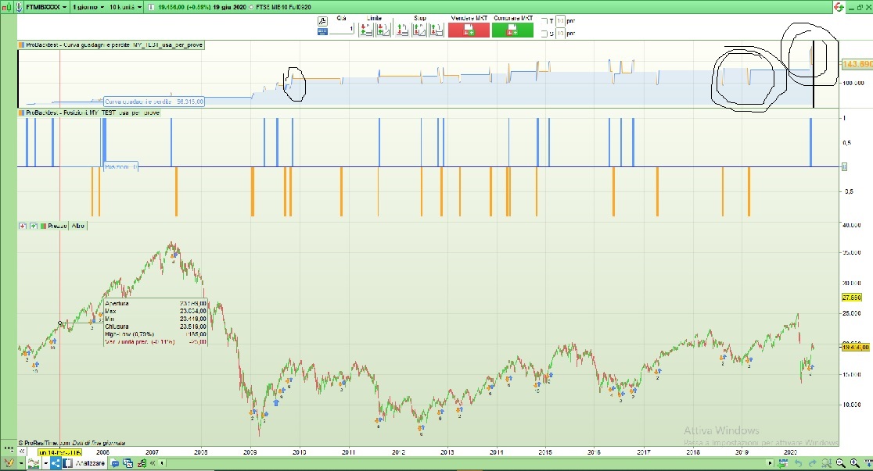The height and width of the screenshot is (471, 873).
Task: Click the yellow date label on time axis
Action: click(59, 452)
